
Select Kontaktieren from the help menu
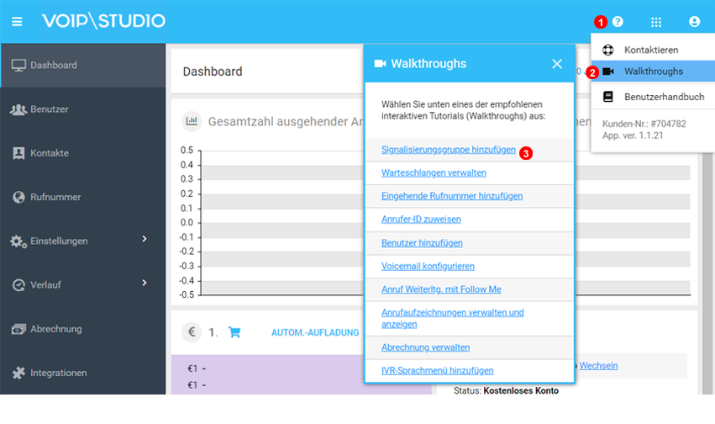[650, 50]
